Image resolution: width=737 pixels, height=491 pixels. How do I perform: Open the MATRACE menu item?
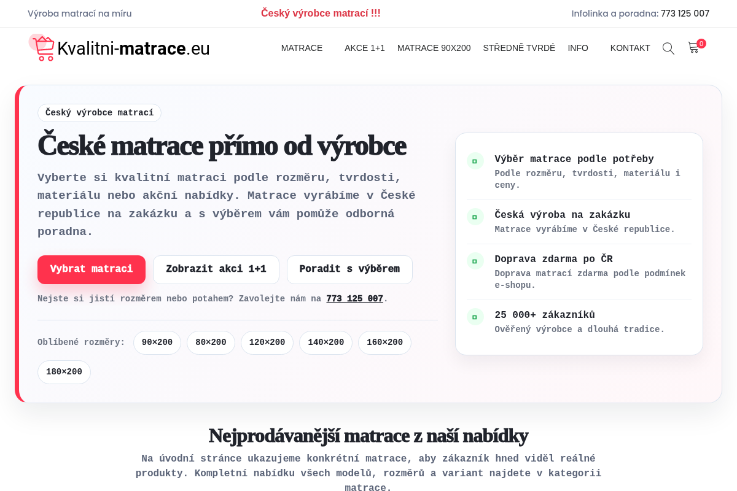click(302, 48)
